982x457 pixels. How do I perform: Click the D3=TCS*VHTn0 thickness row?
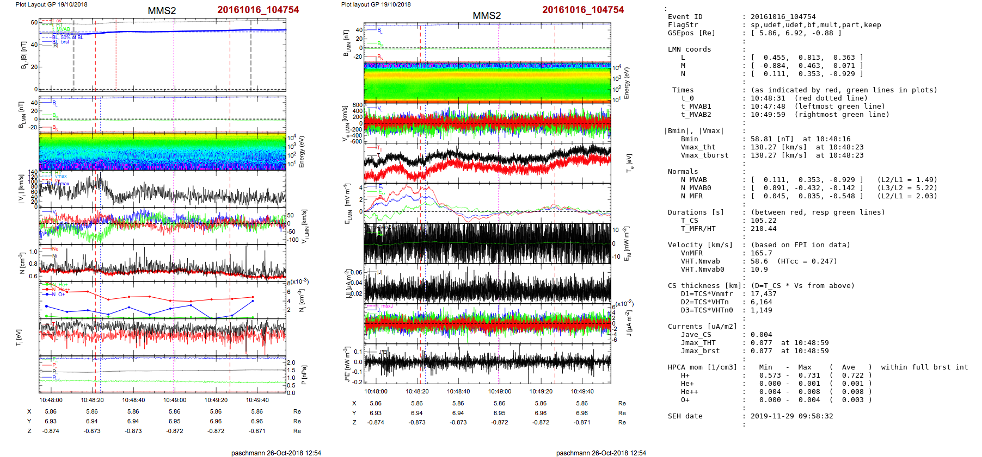pyautogui.click(x=707, y=310)
